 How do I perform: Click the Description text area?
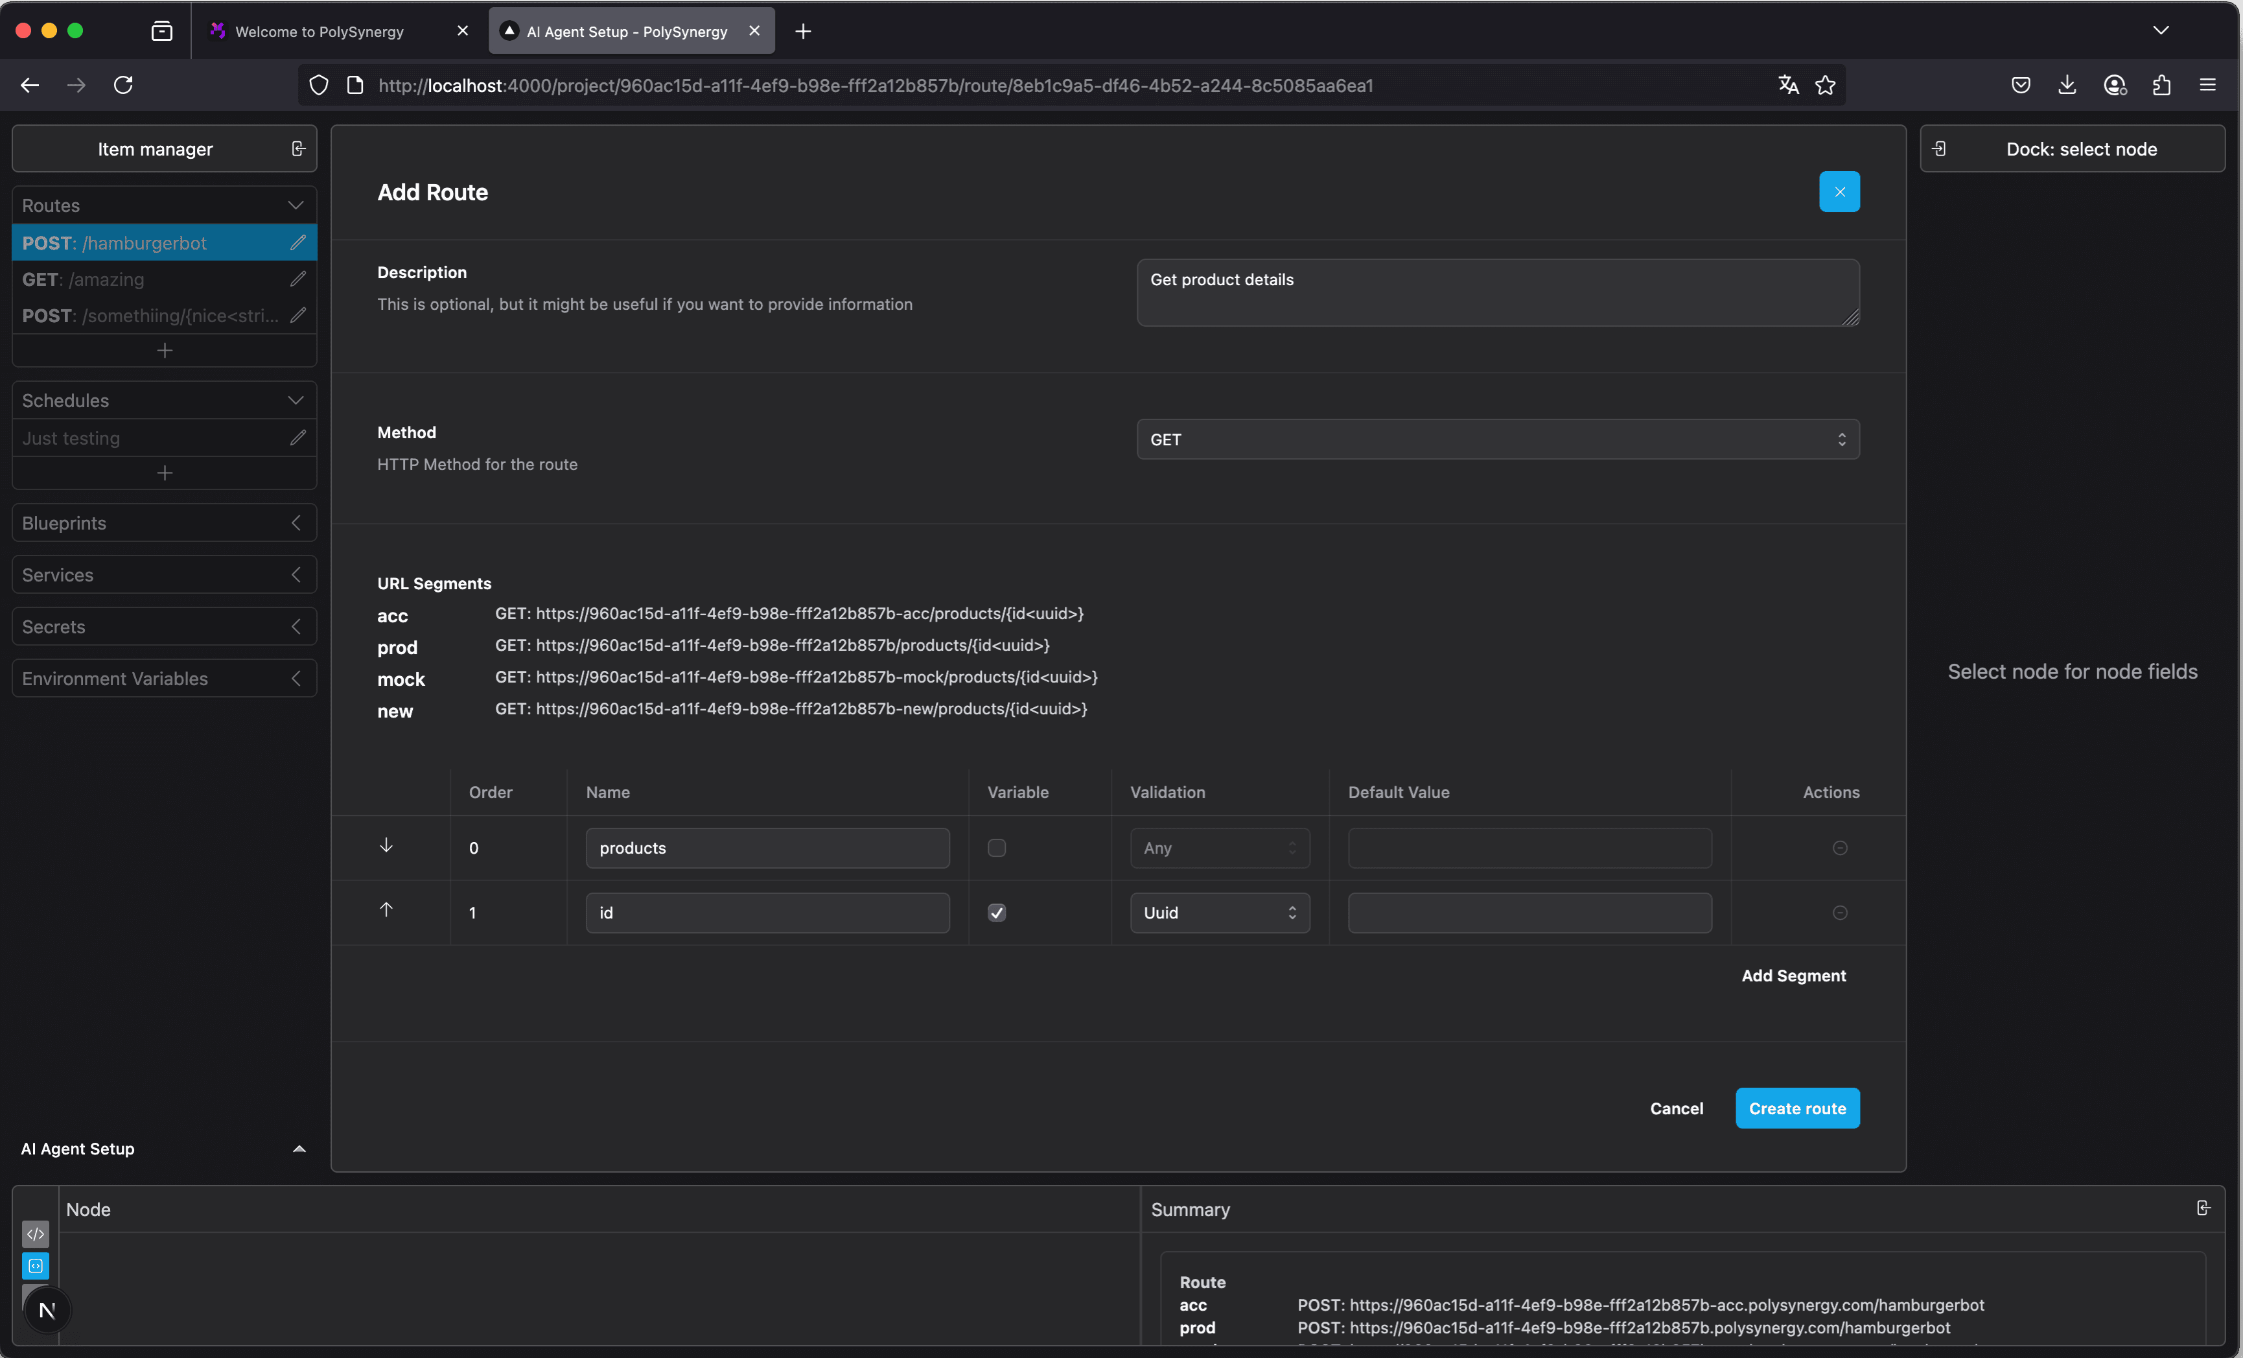pyautogui.click(x=1498, y=292)
